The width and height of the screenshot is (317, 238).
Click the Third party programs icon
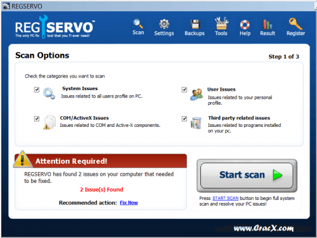click(196, 122)
